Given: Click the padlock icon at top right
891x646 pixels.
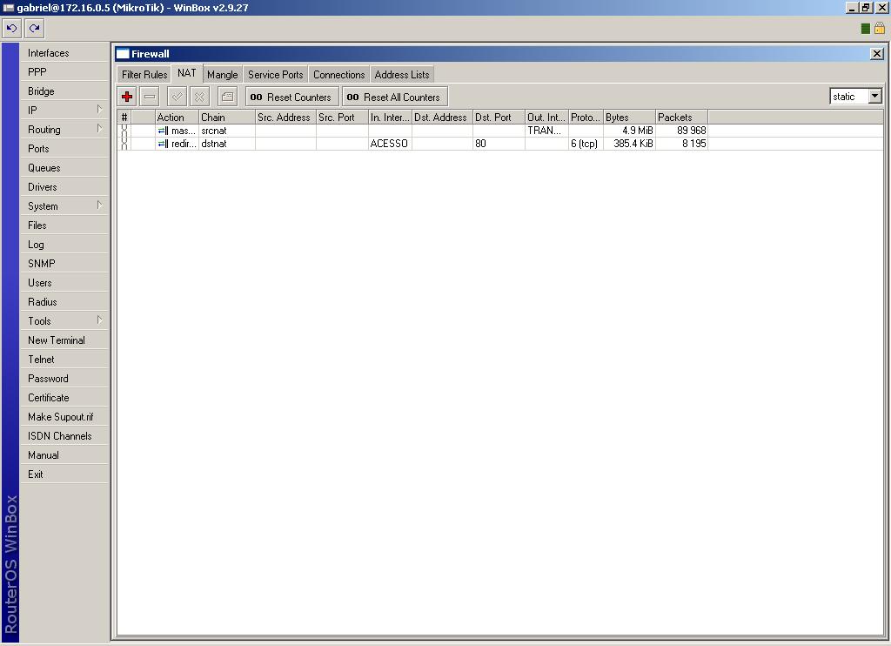Looking at the screenshot, I should point(880,28).
